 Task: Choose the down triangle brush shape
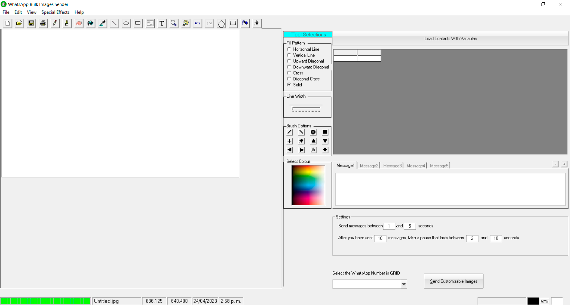point(325,141)
